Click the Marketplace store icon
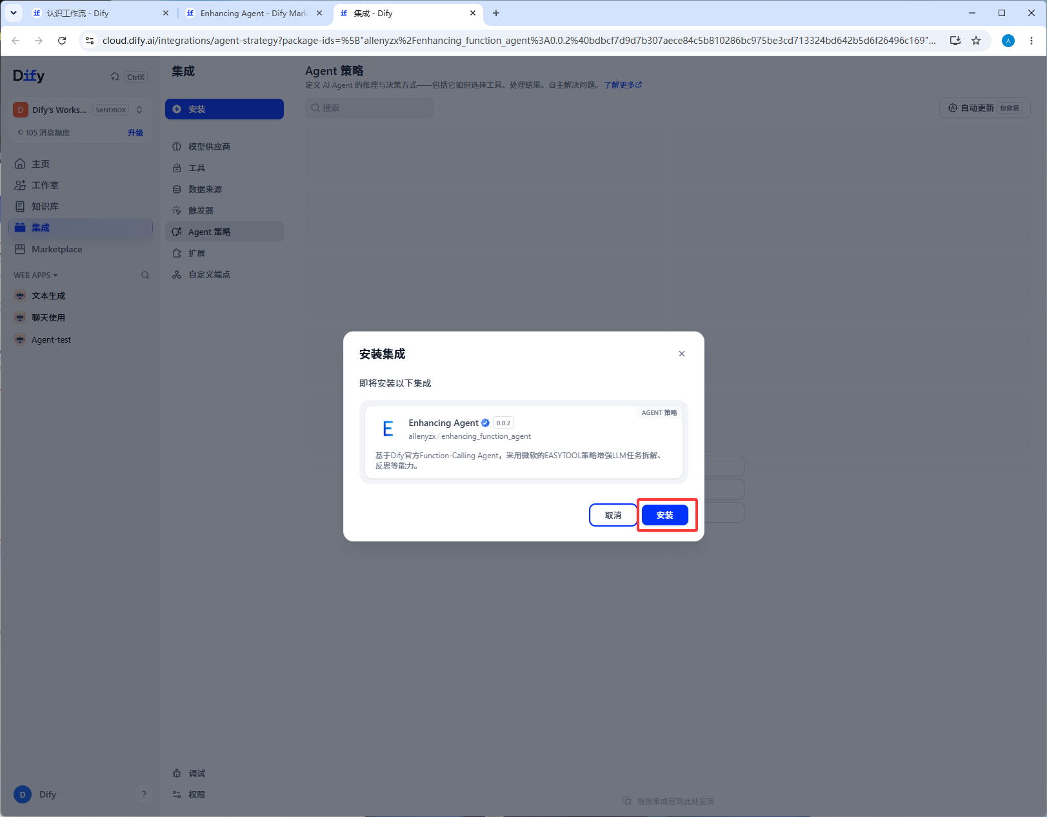 click(x=20, y=249)
